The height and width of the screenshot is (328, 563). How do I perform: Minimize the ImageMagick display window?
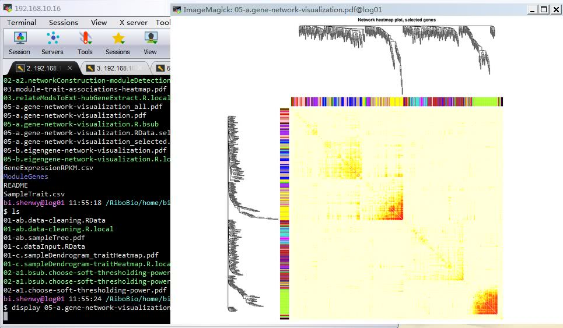pyautogui.click(x=533, y=9)
